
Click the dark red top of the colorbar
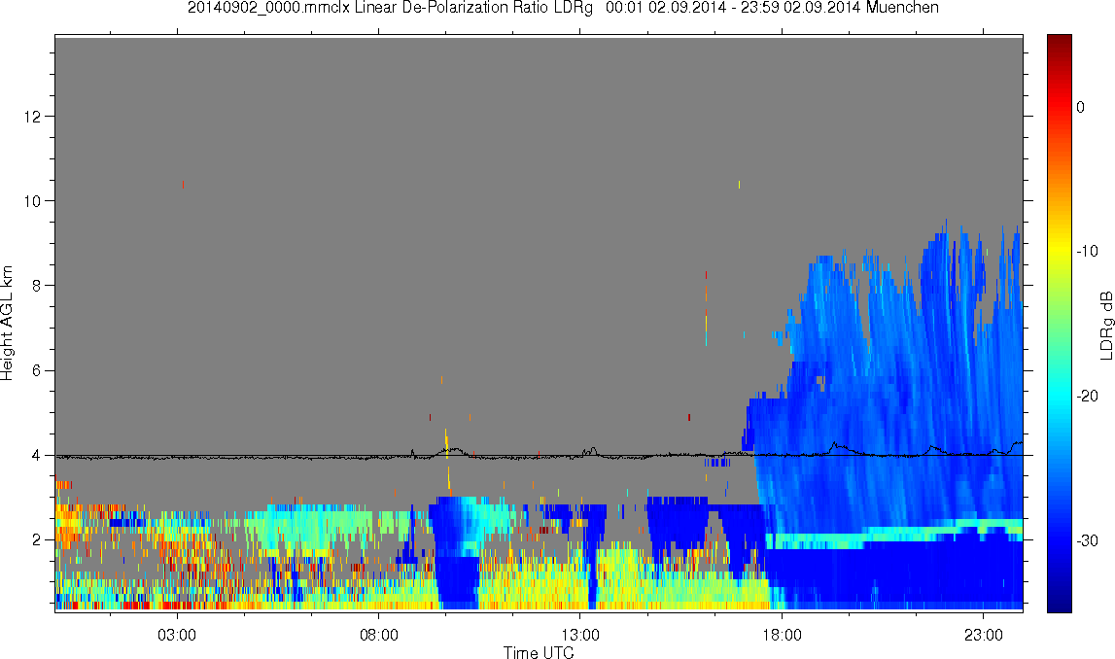tap(1059, 44)
